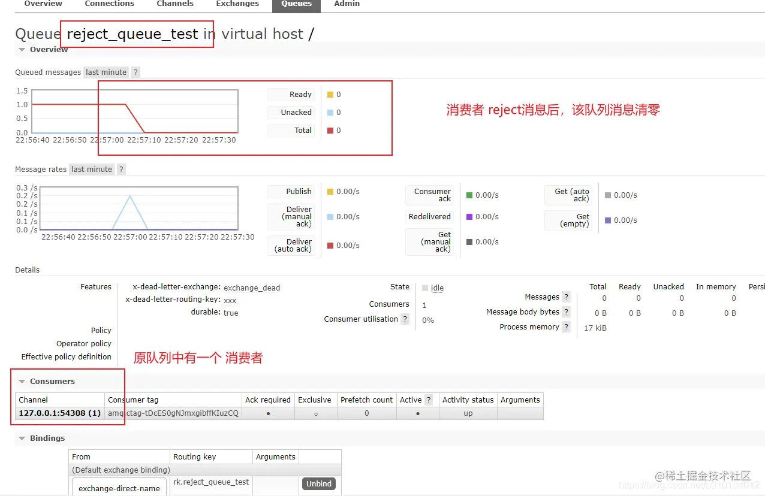This screenshot has width=765, height=496.
Task: Show help for Messages stat
Action: pos(566,297)
